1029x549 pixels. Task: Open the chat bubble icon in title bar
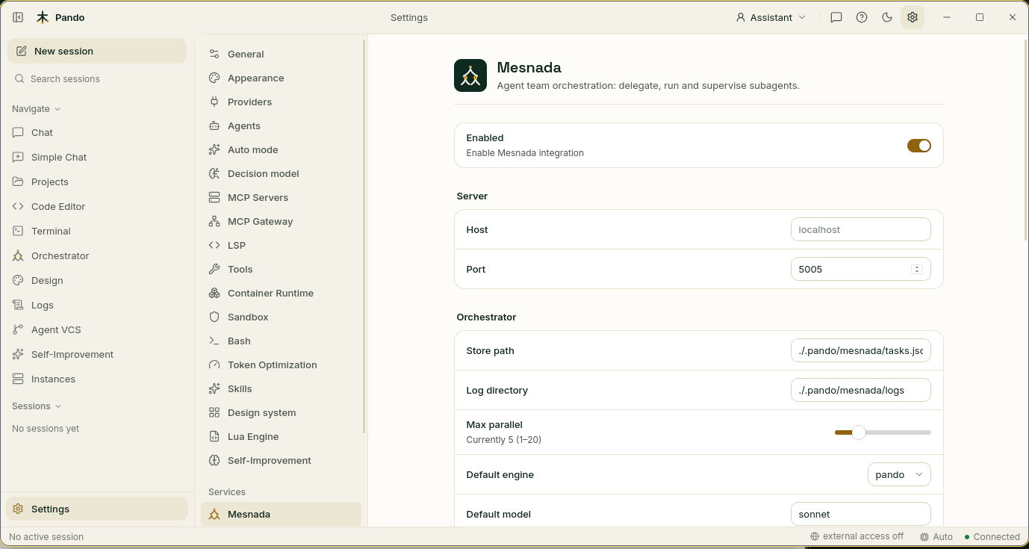coord(836,17)
